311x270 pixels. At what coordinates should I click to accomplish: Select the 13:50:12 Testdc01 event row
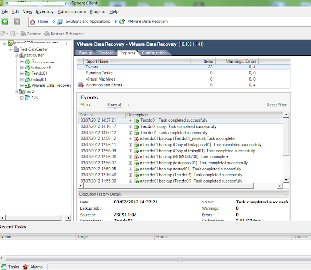pyautogui.click(x=180, y=133)
